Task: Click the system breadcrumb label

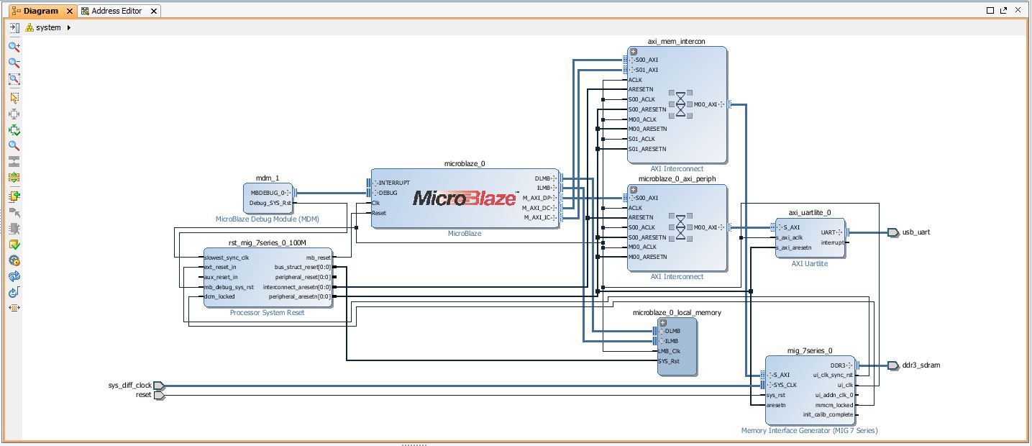Action: pyautogui.click(x=48, y=28)
